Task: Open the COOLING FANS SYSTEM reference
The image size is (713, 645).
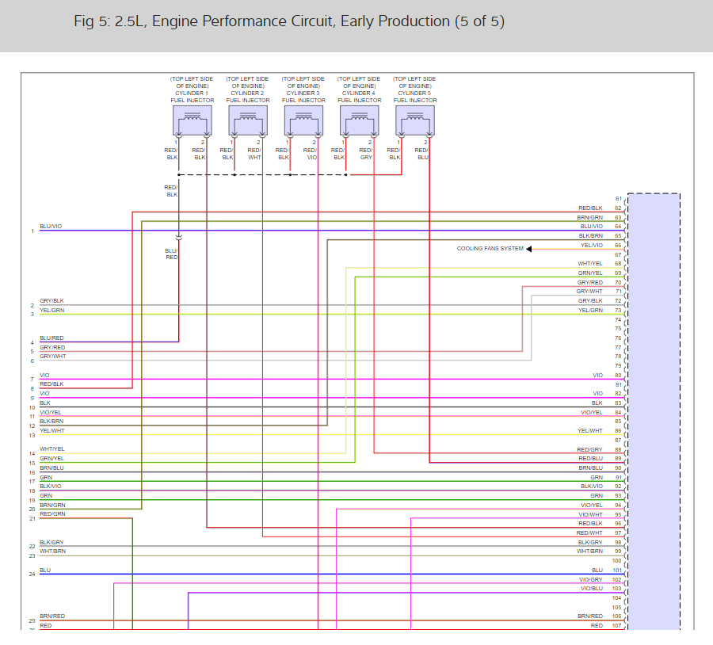Action: [490, 249]
